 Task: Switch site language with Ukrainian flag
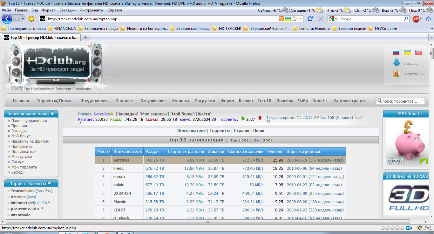407,52
